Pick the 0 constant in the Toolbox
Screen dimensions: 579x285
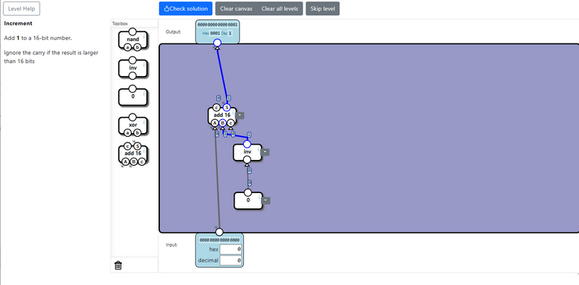133,97
